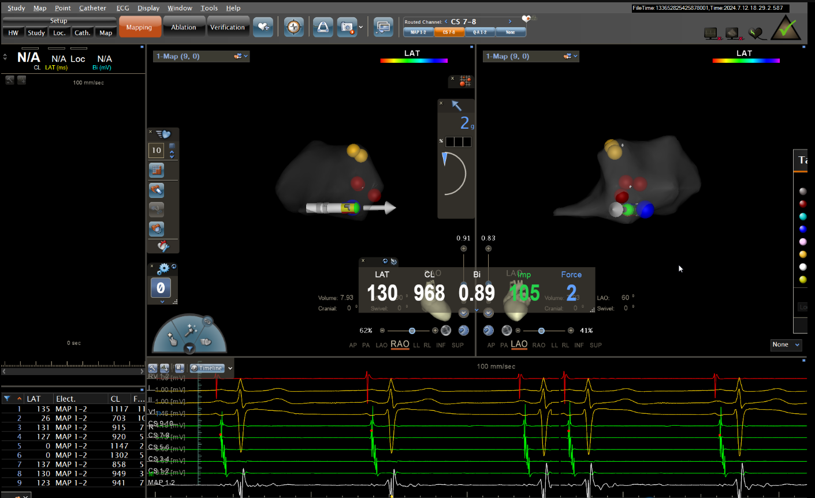The height and width of the screenshot is (498, 815).
Task: Click the camera snapshot icon
Action: [x=347, y=27]
